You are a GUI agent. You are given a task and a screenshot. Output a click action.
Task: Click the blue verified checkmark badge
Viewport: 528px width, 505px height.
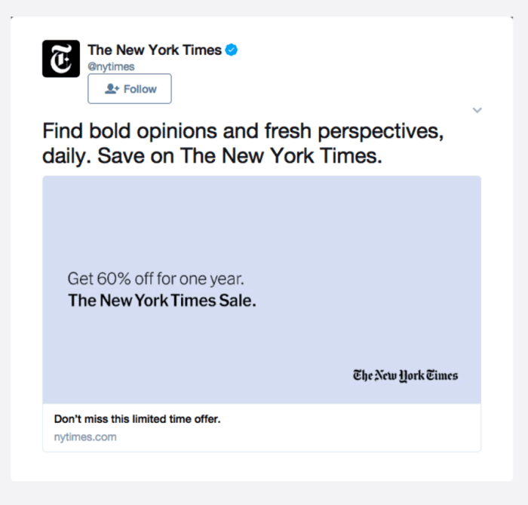[x=232, y=50]
